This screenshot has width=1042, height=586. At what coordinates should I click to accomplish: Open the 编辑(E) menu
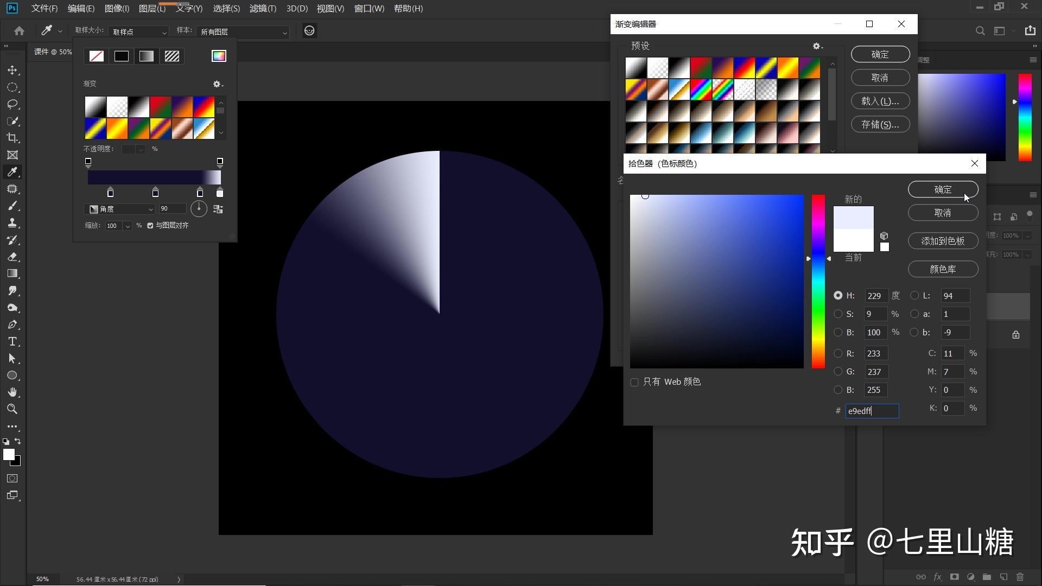[81, 9]
